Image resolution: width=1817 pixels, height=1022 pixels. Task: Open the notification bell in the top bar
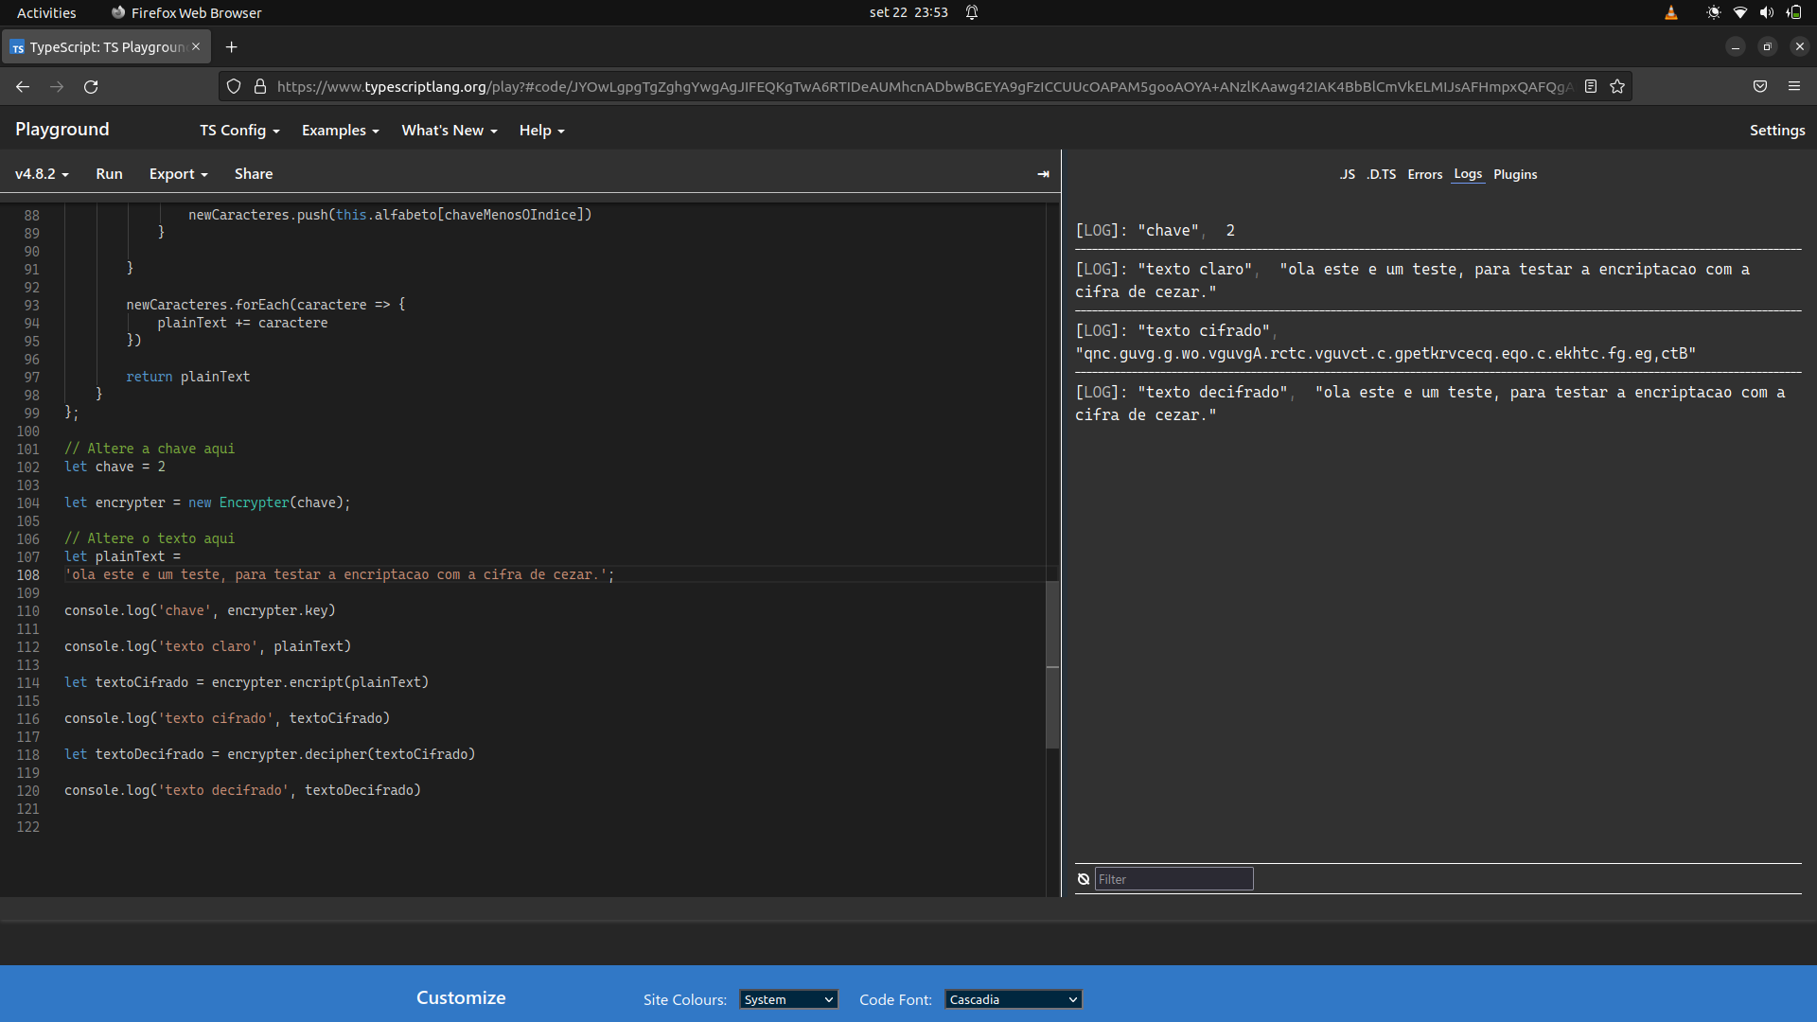(972, 12)
